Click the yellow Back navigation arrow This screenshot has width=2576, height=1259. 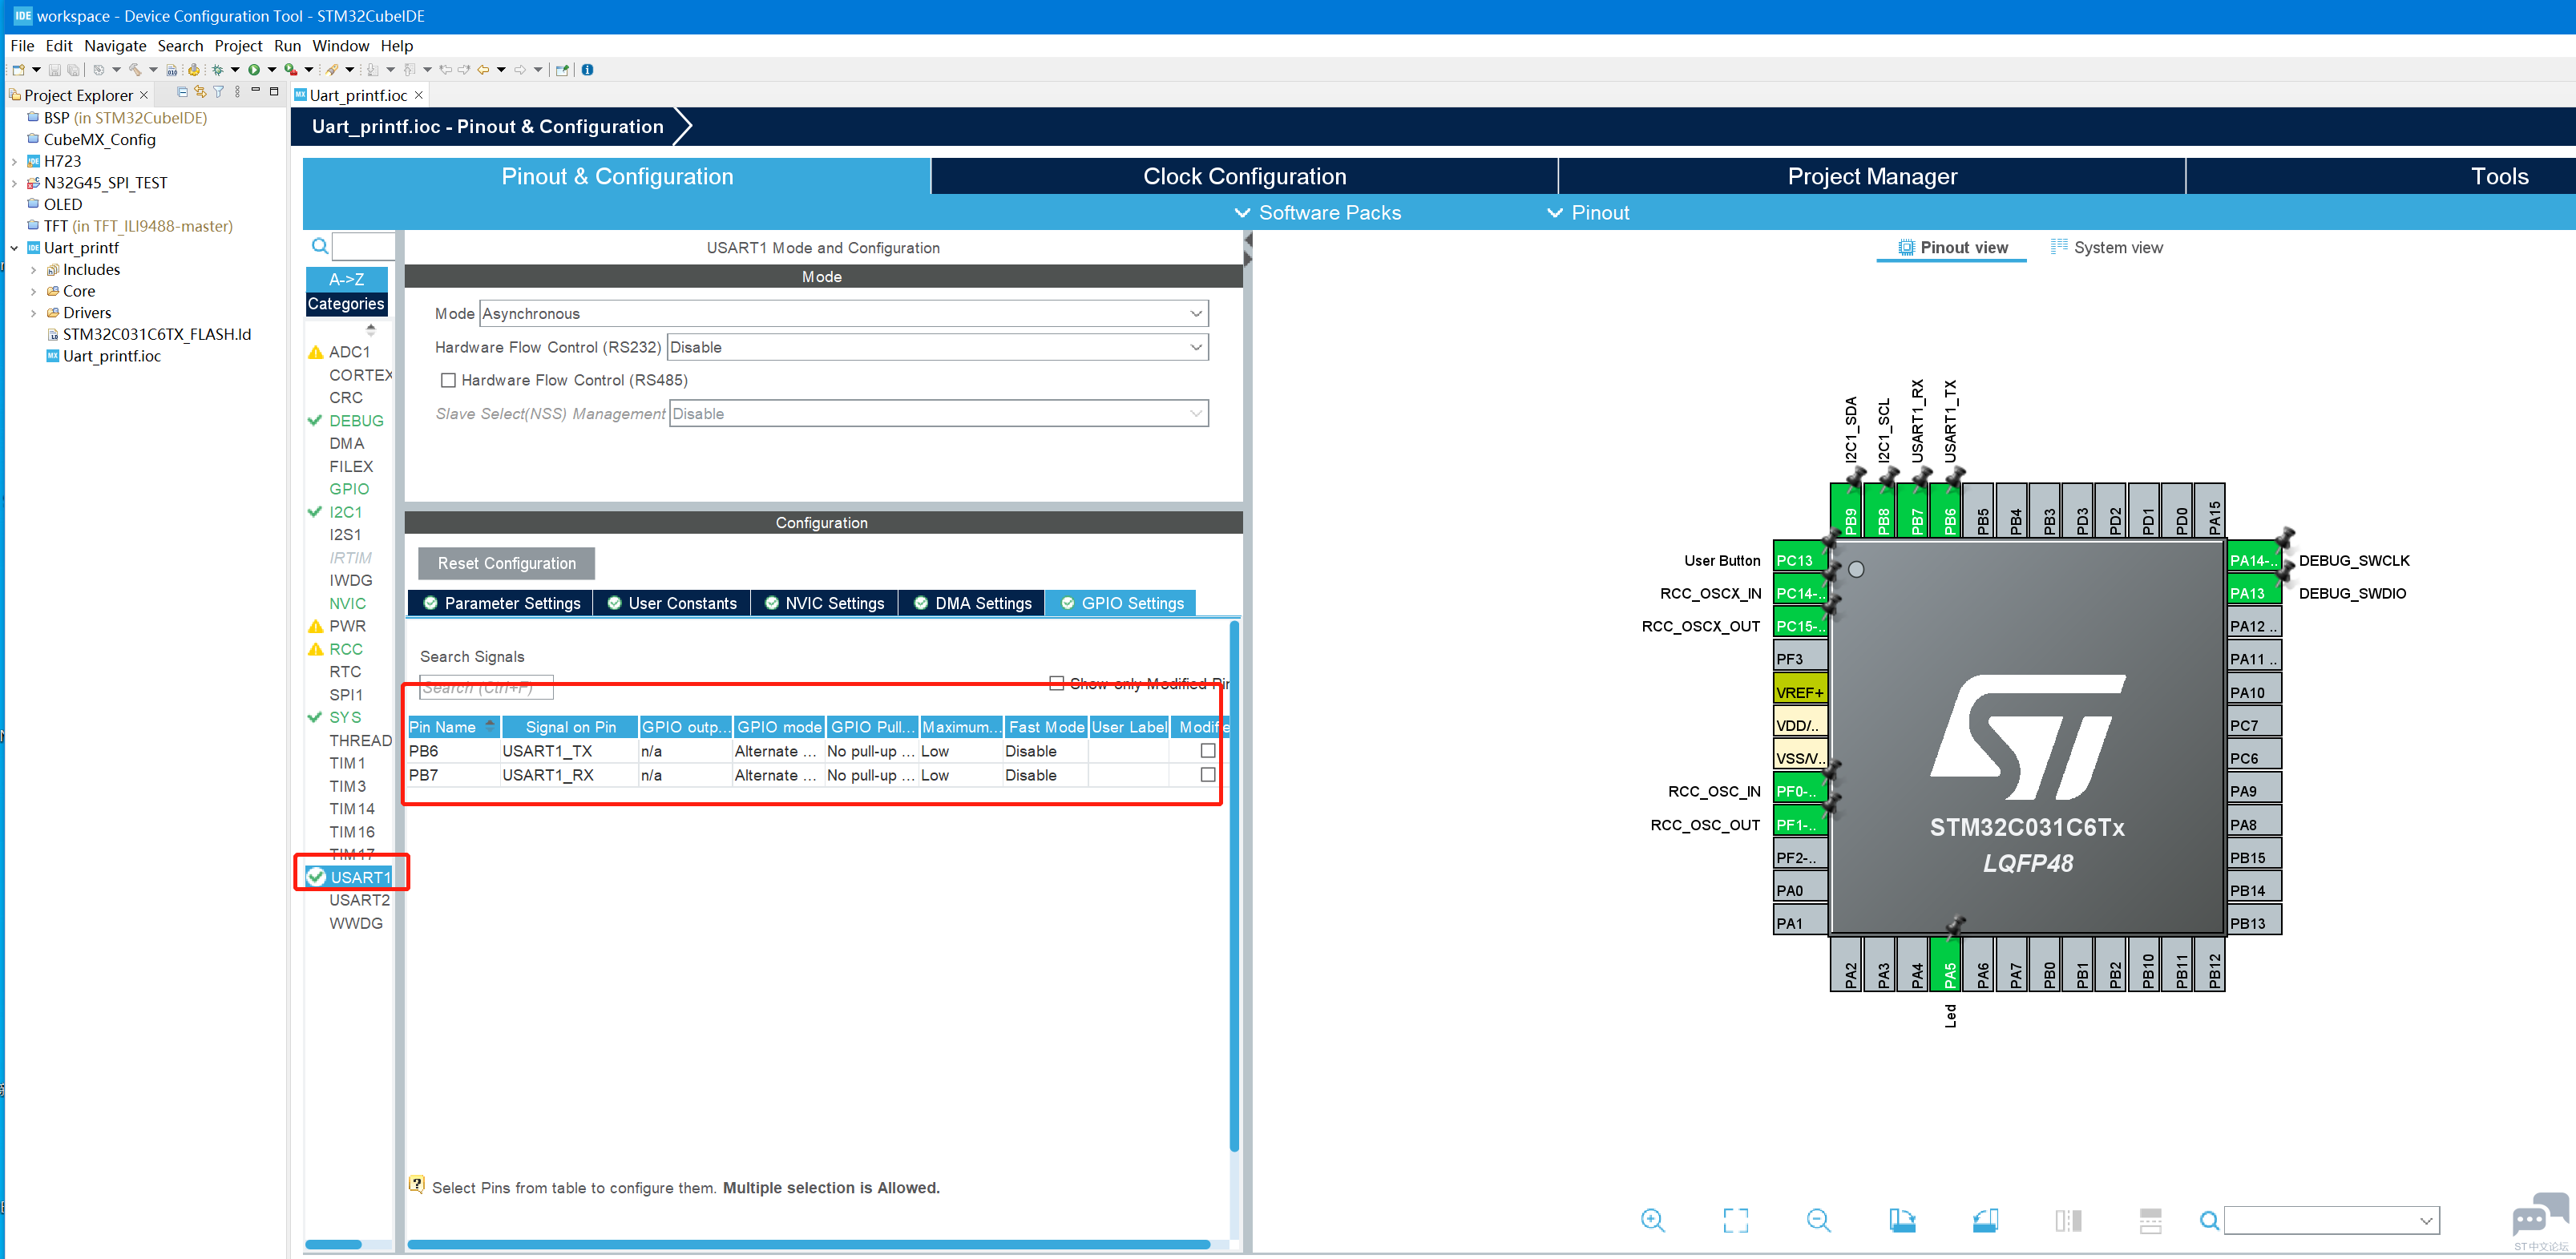pos(484,70)
